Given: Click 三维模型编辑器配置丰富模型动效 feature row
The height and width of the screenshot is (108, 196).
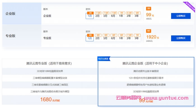Looking at the screenshot, I should (50, 78).
